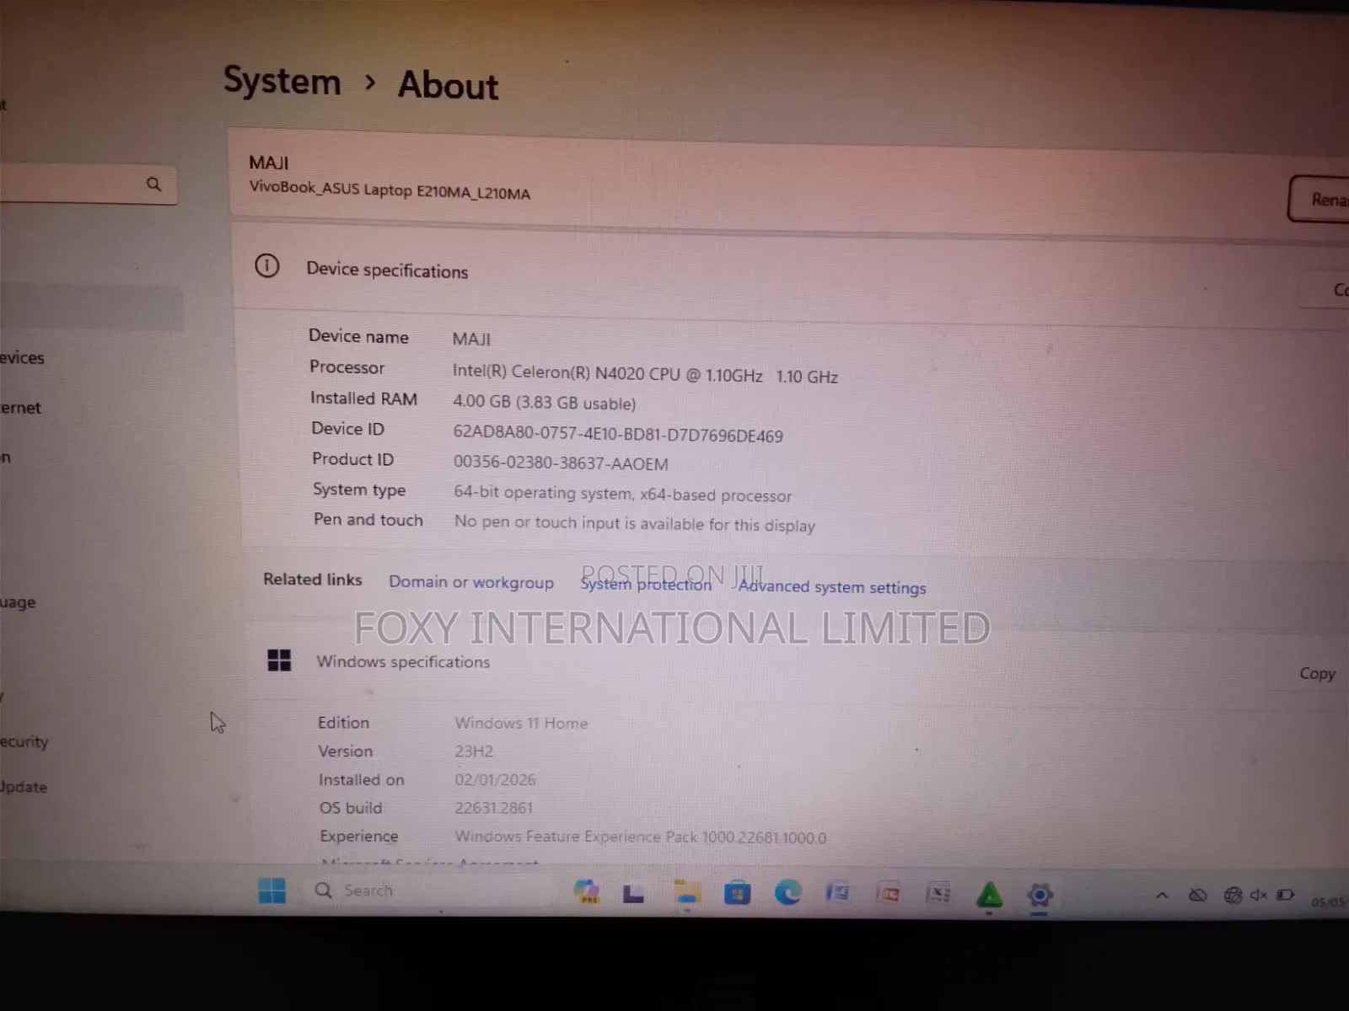This screenshot has height=1011, width=1349.
Task: Go back to System in the breadcrumb
Action: coord(282,81)
